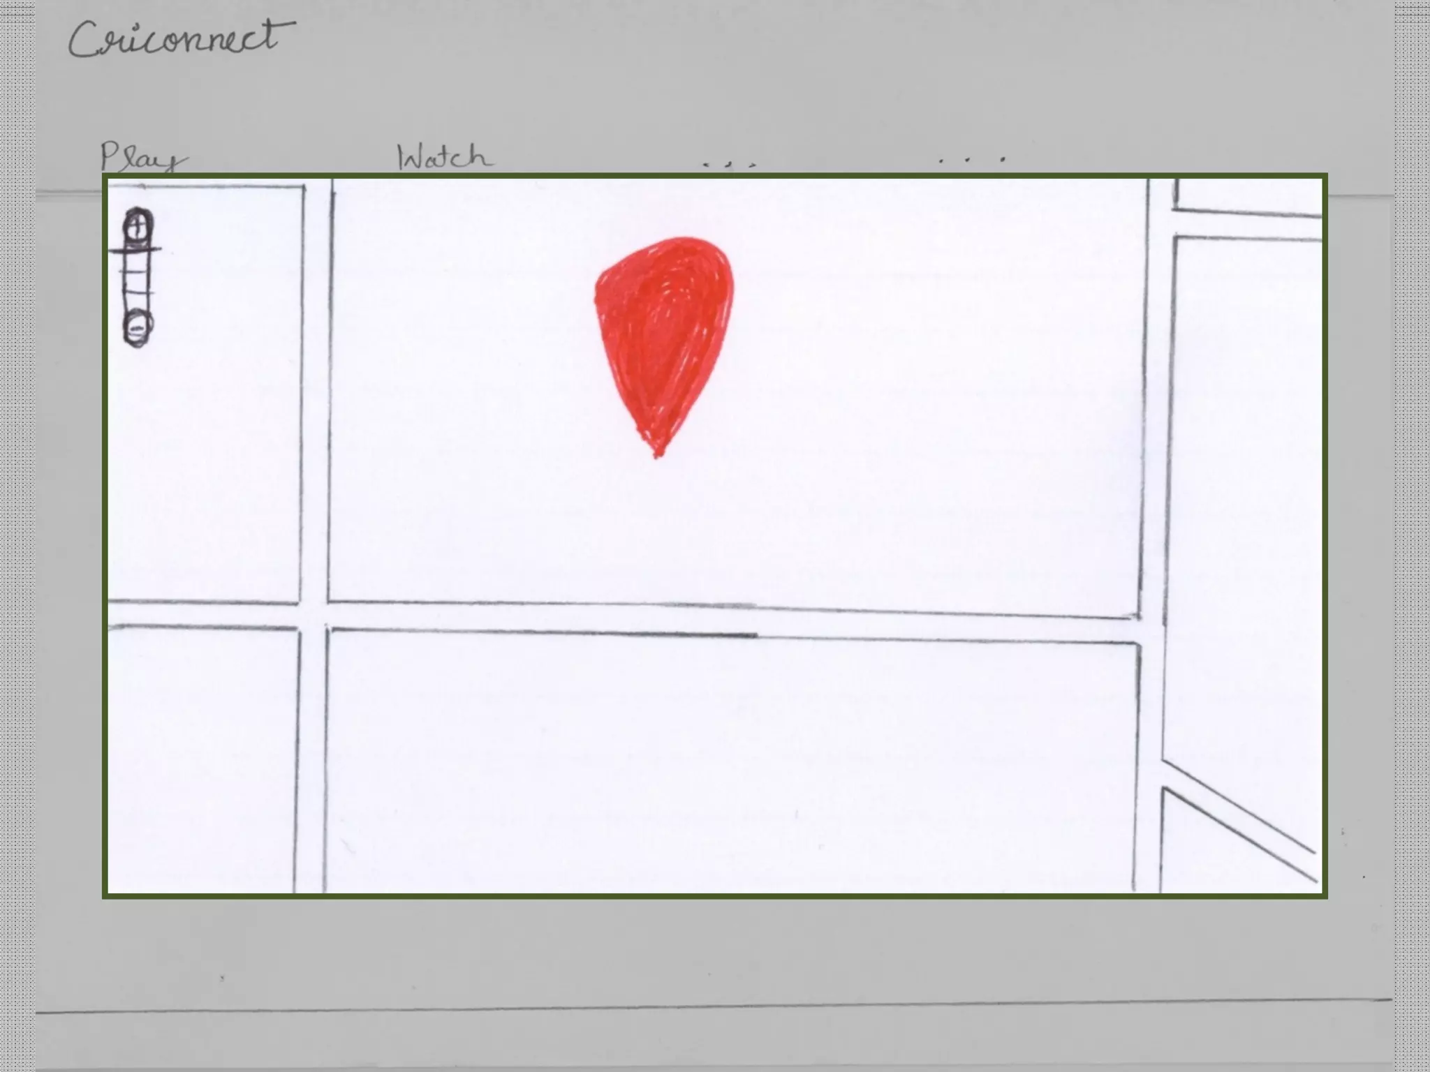Image resolution: width=1430 pixels, height=1072 pixels.
Task: Select the small top-right corner map block
Action: [x=1248, y=194]
